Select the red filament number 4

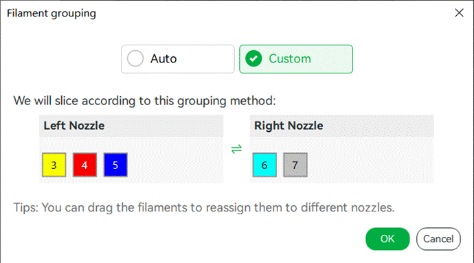tap(84, 165)
